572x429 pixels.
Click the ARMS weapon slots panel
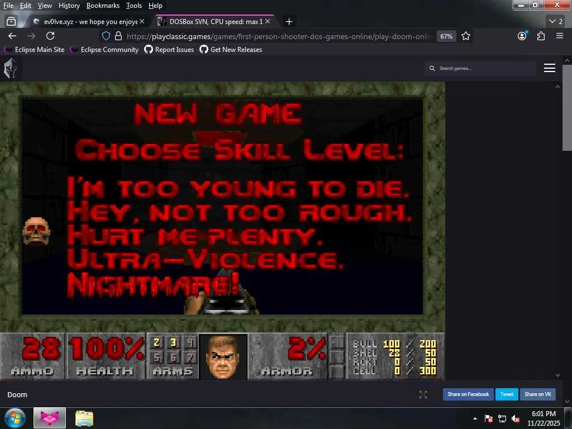pos(173,356)
